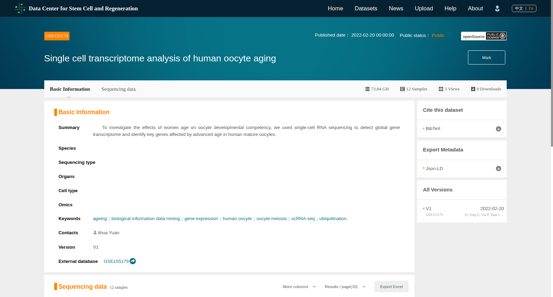Go to Home in navigation
This screenshot has height=297, width=553.
pyautogui.click(x=335, y=9)
